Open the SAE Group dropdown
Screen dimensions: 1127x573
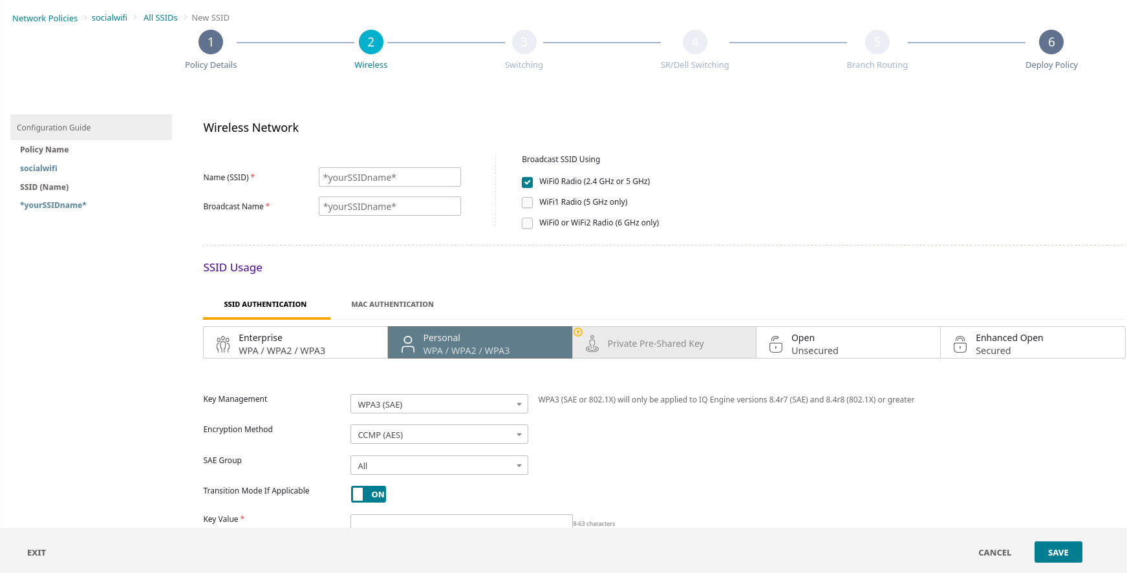pyautogui.click(x=439, y=466)
